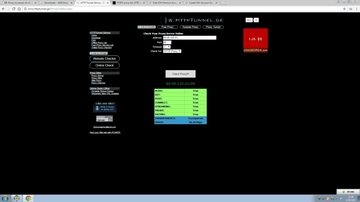Go back with the browser back arrow
Screen dimensions: 360x202
point(3,9)
